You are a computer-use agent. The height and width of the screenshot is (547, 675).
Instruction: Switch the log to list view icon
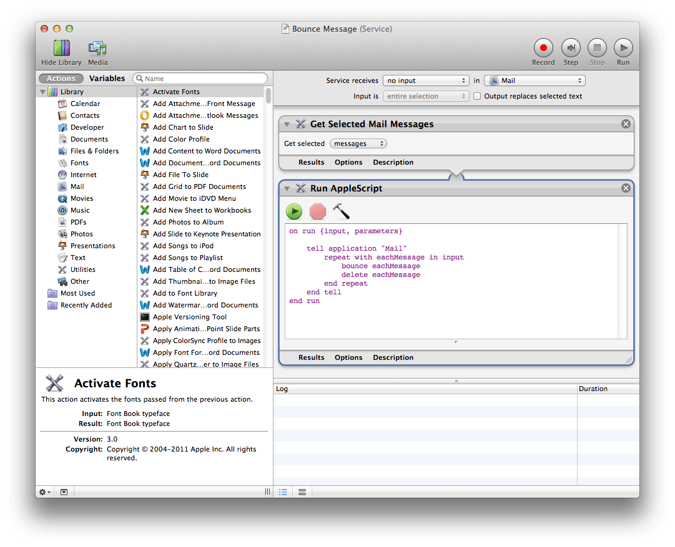point(283,492)
